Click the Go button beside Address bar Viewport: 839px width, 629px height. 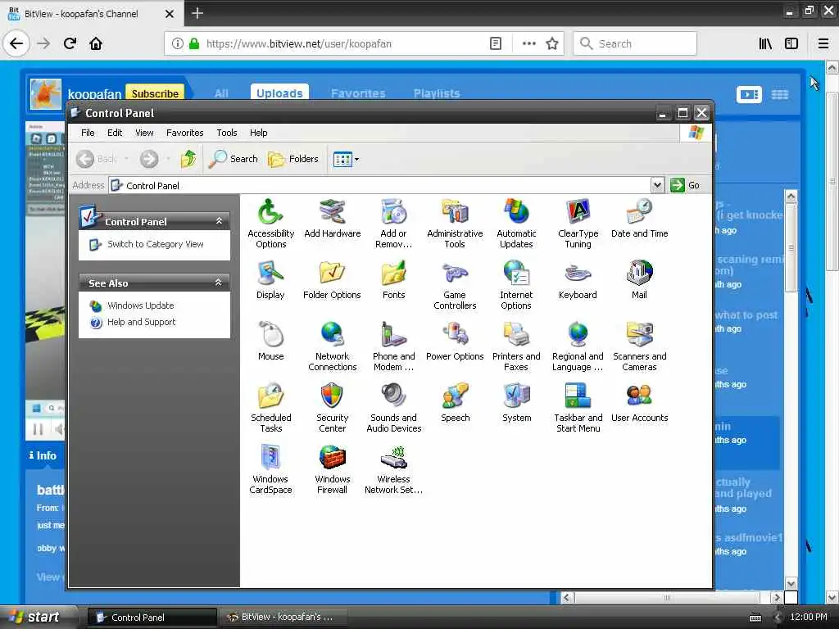click(x=686, y=185)
